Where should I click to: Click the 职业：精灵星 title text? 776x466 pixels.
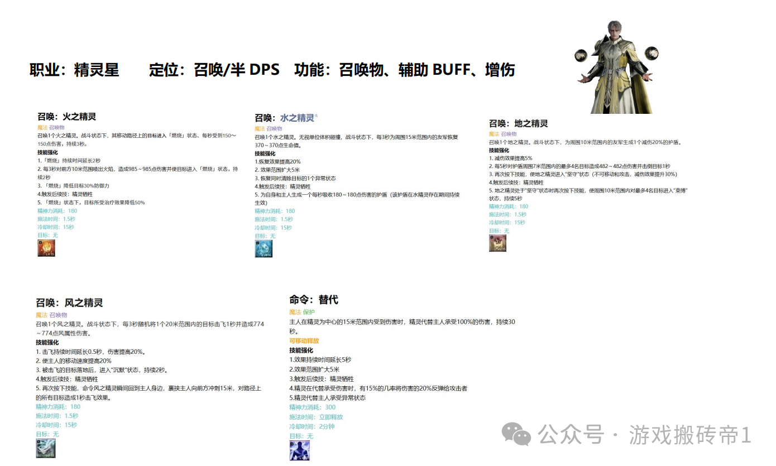(74, 70)
